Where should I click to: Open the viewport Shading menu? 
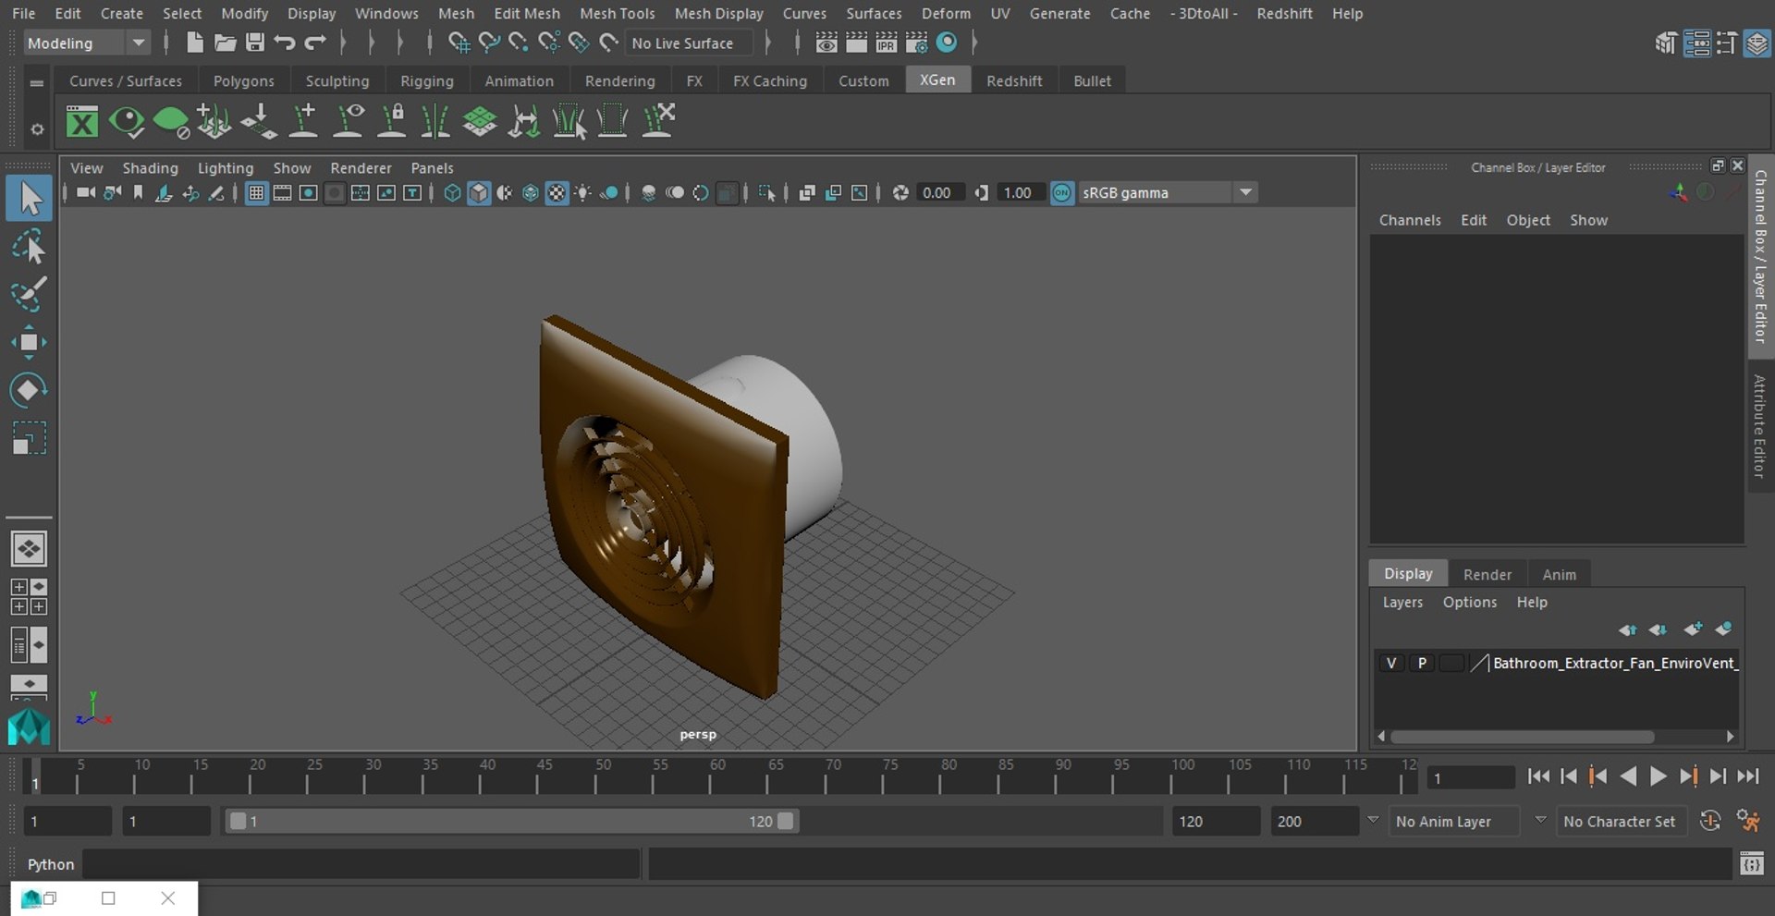150,168
